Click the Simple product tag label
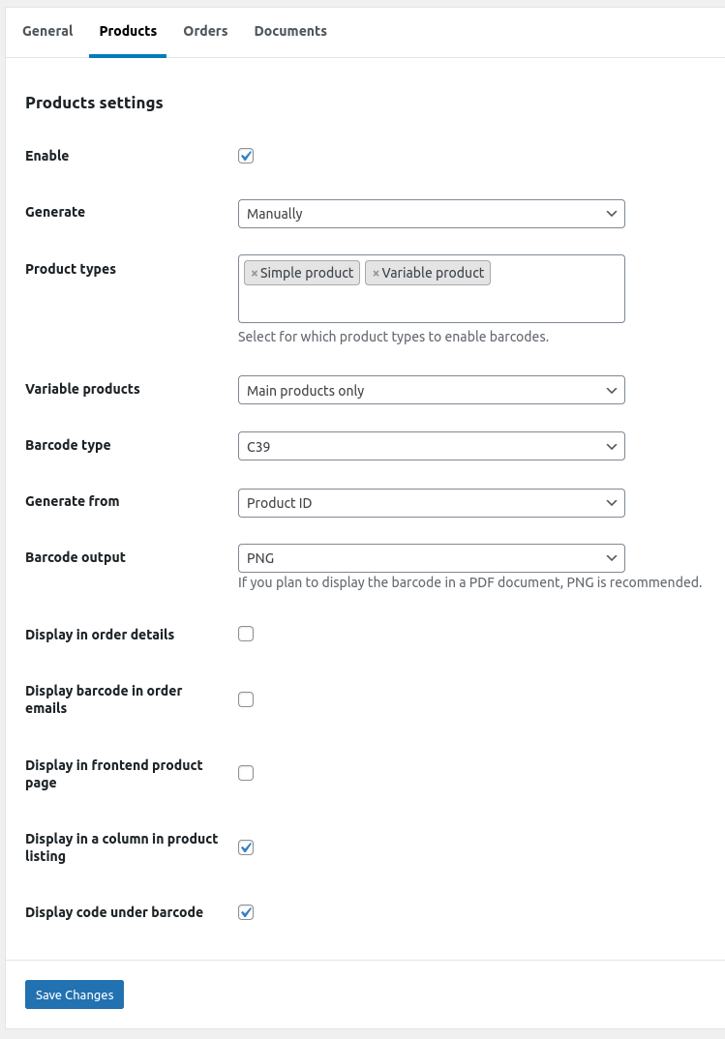This screenshot has height=1039, width=725. pyautogui.click(x=307, y=274)
